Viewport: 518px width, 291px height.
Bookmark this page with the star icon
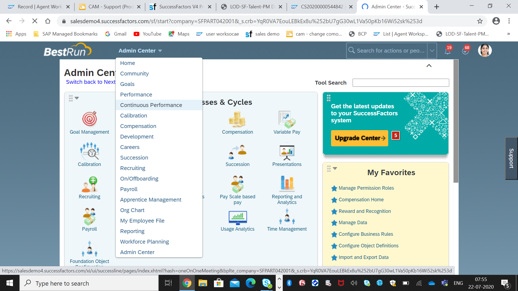click(x=480, y=21)
